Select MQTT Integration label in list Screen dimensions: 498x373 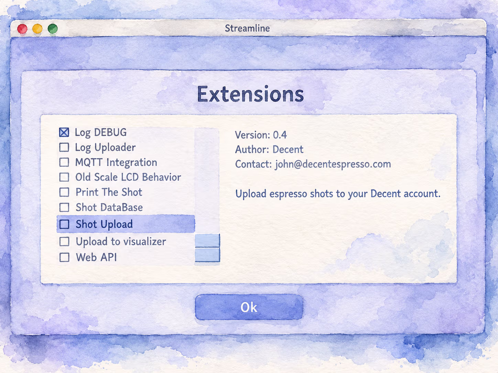click(116, 162)
